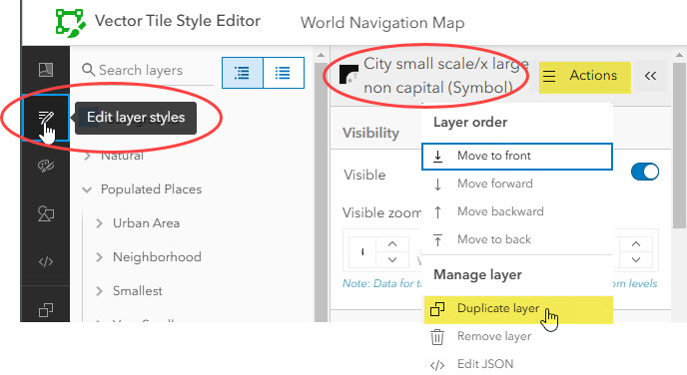The image size is (687, 375).
Task: Collapse the panel with double chevron
Action: 650,76
